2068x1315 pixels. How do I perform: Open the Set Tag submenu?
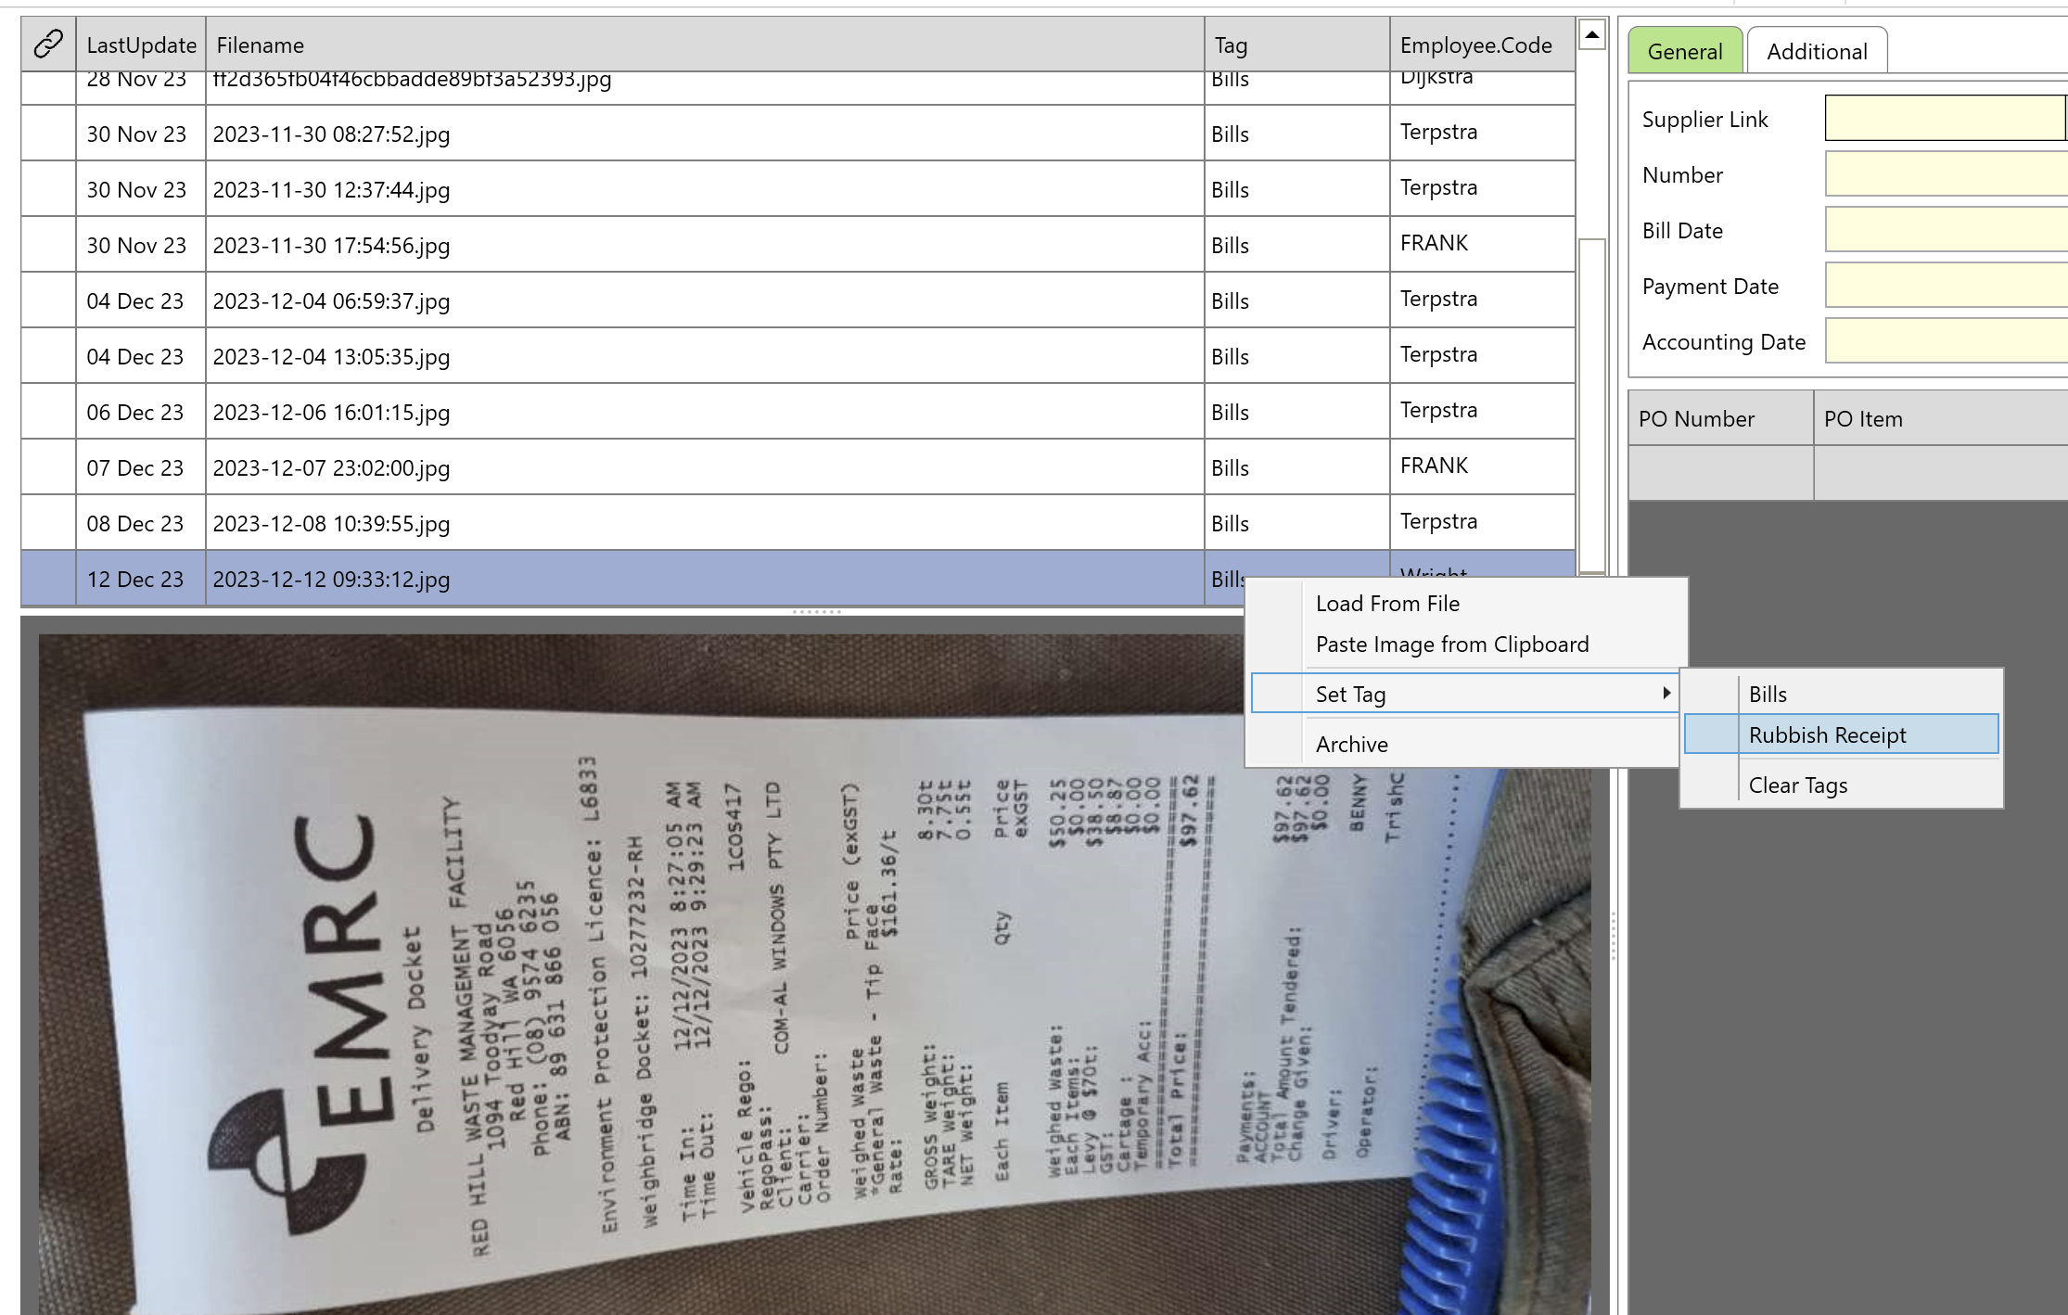[1464, 694]
